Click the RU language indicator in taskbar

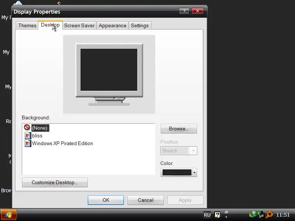(207, 215)
